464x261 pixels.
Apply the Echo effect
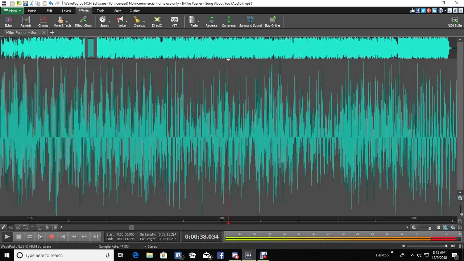click(8, 22)
